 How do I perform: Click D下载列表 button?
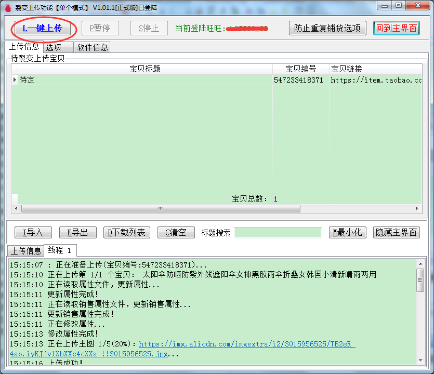[x=127, y=233]
